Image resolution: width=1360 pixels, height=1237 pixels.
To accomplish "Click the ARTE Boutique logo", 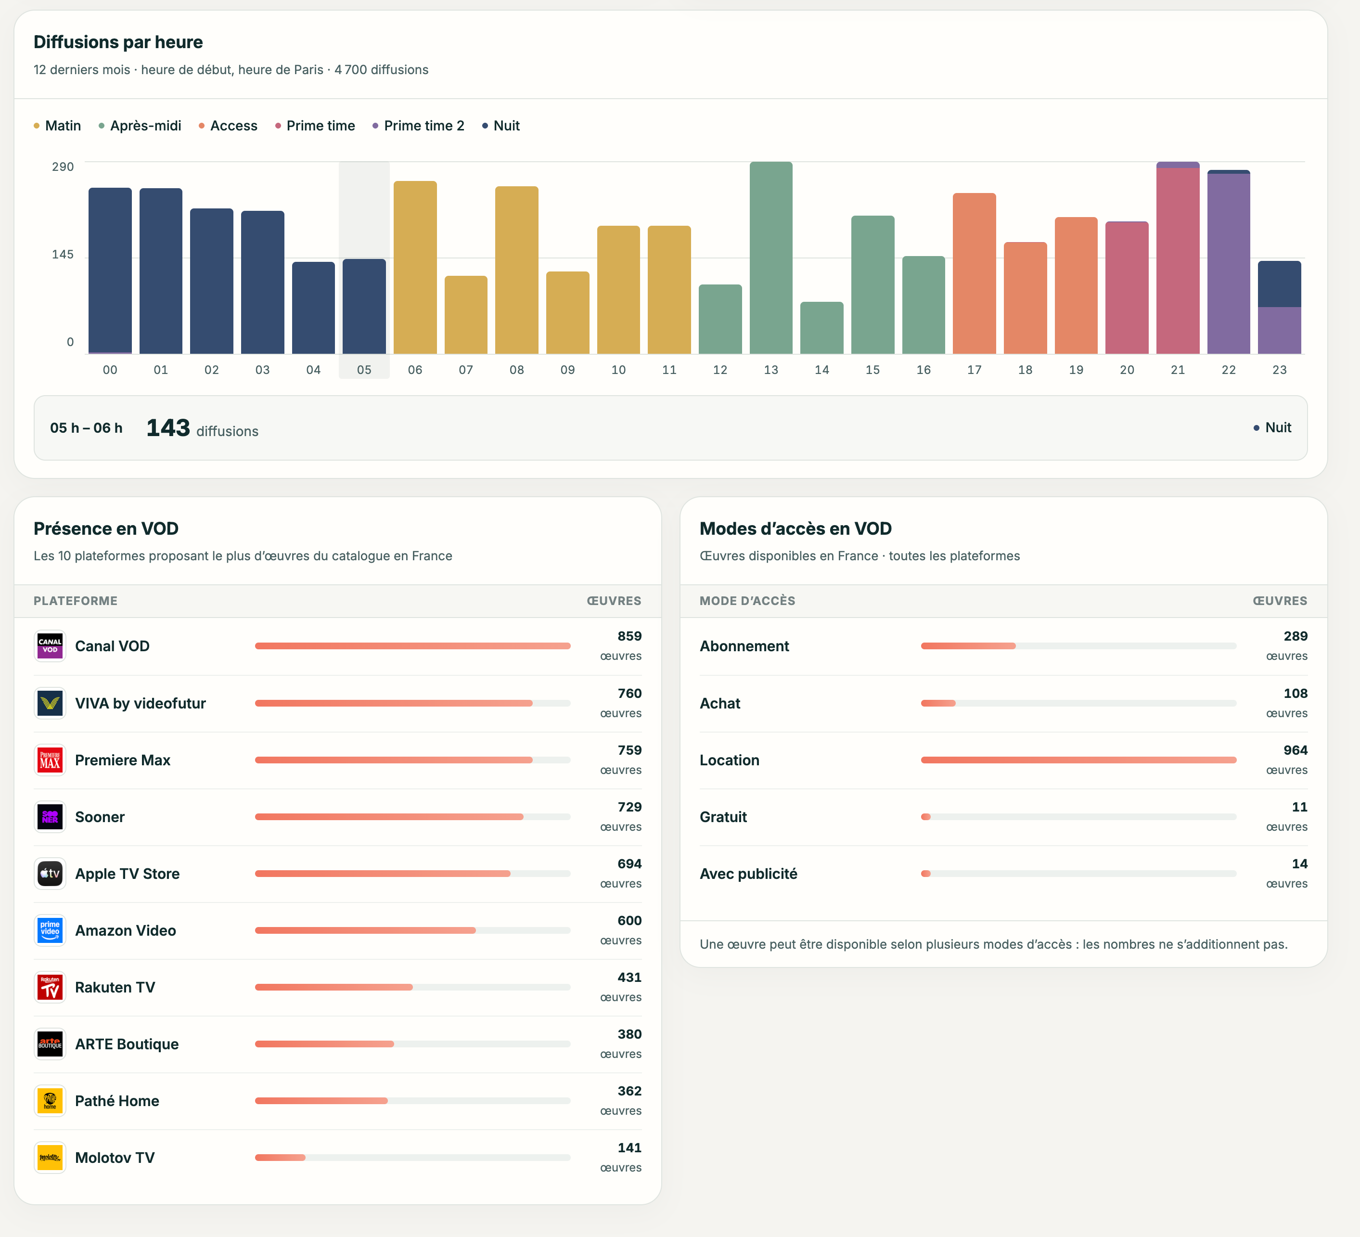I will [x=50, y=1044].
